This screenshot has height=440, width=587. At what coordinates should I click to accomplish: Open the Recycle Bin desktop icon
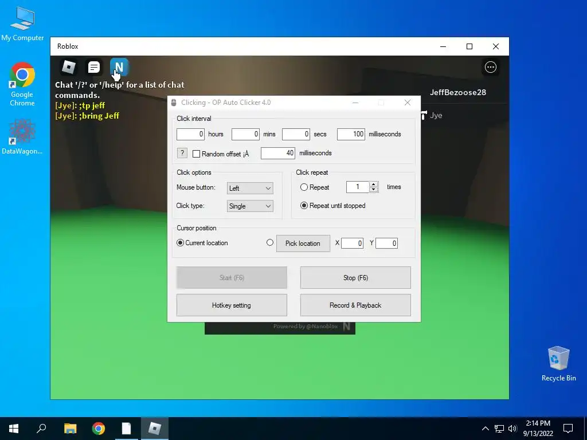(x=558, y=364)
